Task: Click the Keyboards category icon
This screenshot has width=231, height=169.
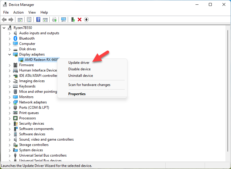Action: [x=15, y=86]
